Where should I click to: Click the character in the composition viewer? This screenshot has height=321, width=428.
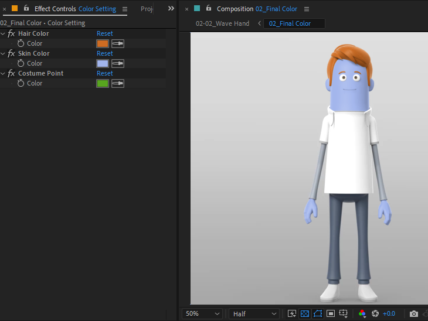tap(349, 173)
